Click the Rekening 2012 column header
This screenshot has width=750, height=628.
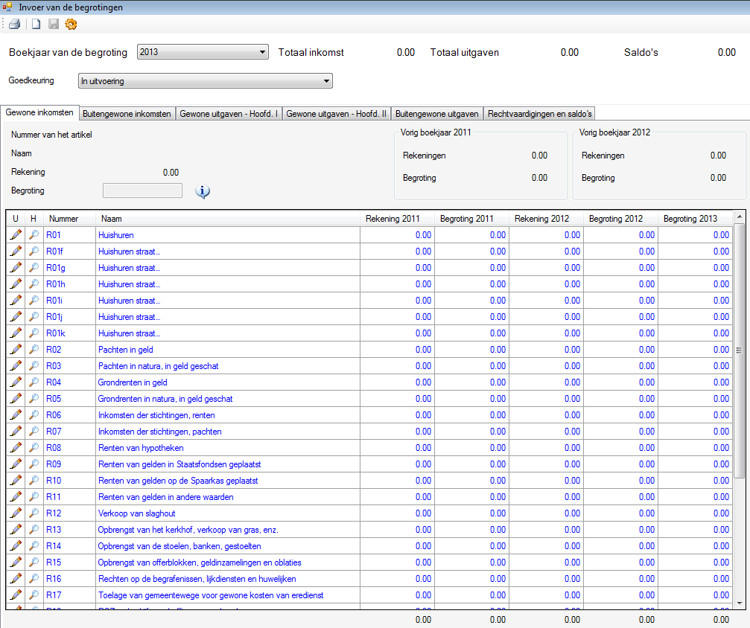tap(546, 219)
